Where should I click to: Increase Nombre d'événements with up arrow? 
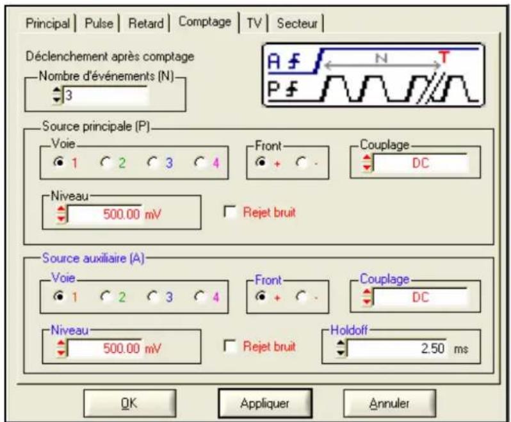click(x=57, y=91)
